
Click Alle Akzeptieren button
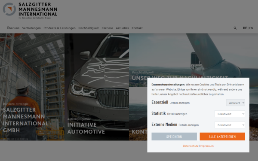pyautogui.click(x=222, y=137)
